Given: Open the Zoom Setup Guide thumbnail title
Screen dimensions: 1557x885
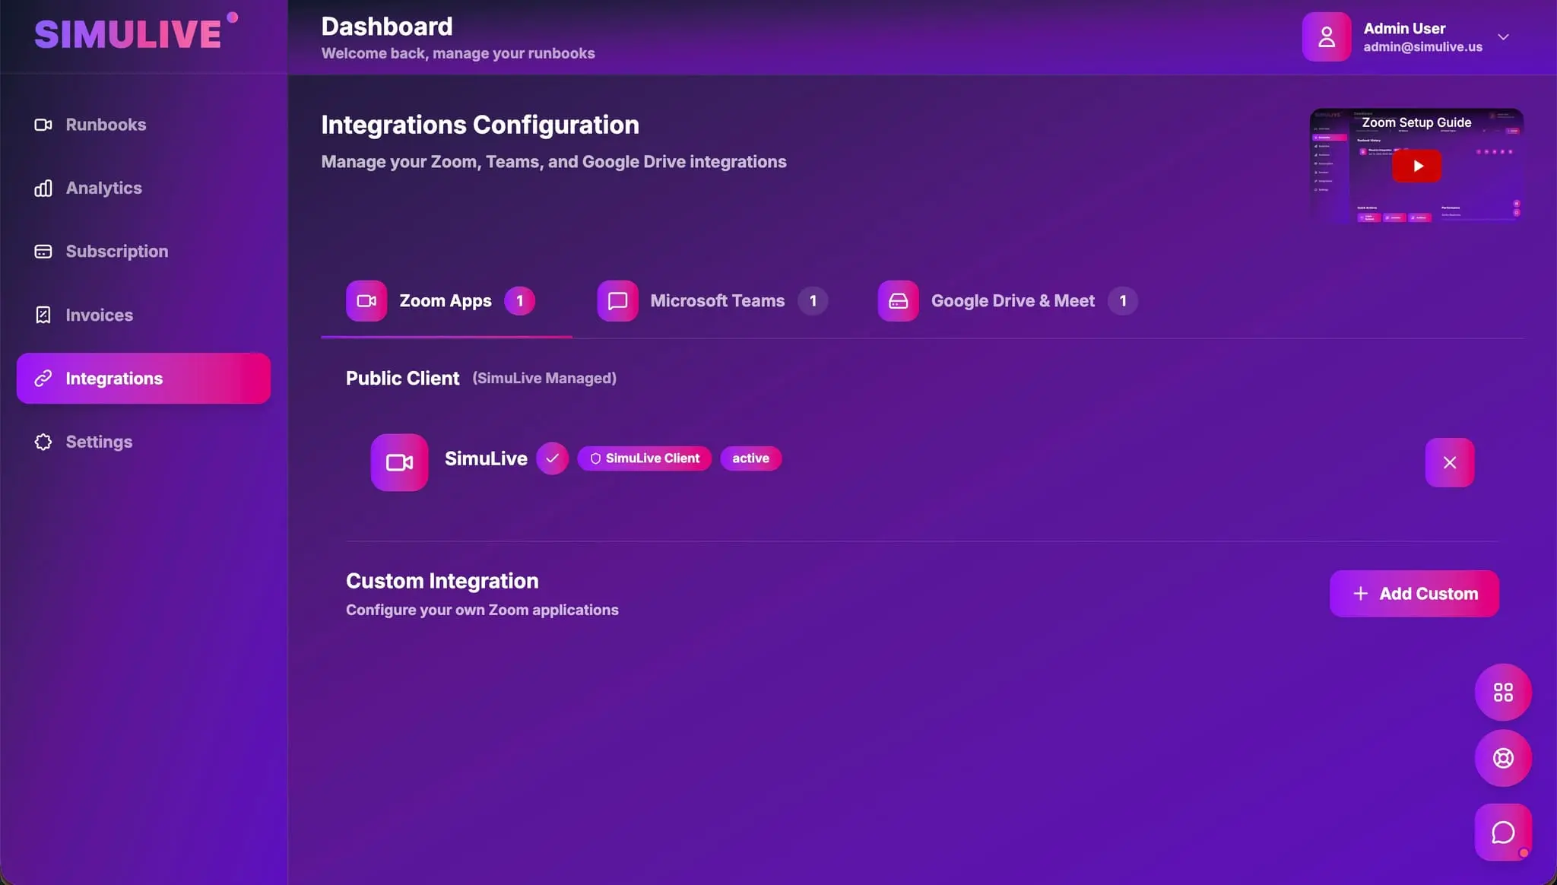Looking at the screenshot, I should (x=1416, y=122).
